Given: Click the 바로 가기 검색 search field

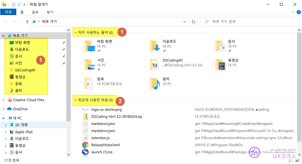Looking at the screenshot, I should pyautogui.click(x=250, y=21).
